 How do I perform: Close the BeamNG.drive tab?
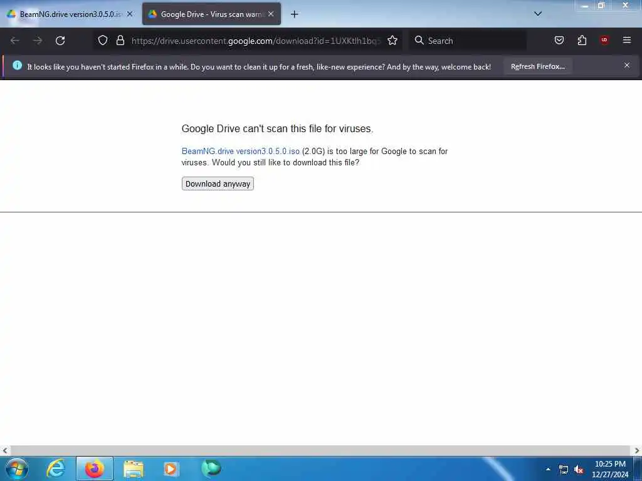pos(130,14)
